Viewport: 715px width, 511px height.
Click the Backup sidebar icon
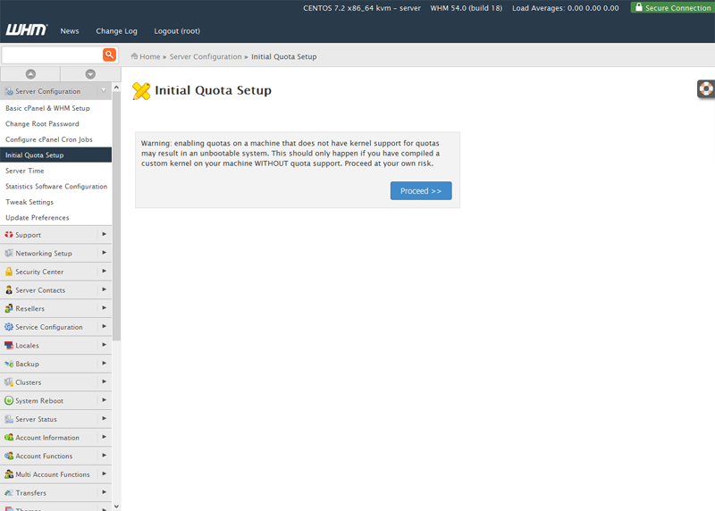click(9, 364)
